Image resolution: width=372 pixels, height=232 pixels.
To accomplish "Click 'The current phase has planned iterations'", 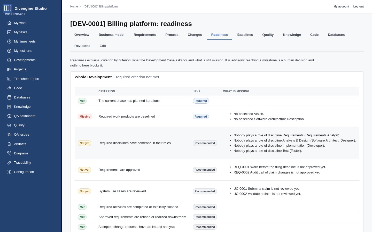I will tap(129, 101).
